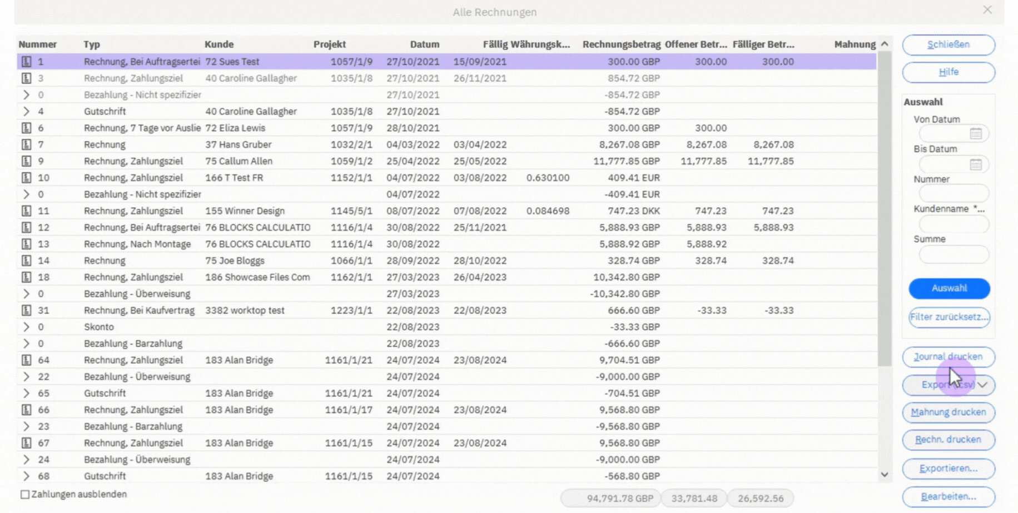Open Hilfe
This screenshot has height=513, width=1018.
pyautogui.click(x=948, y=72)
